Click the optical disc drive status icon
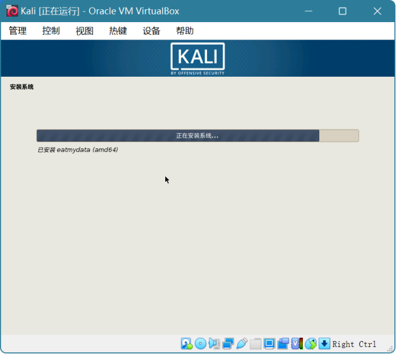Screen dimensions: 396x354 [x=201, y=344]
